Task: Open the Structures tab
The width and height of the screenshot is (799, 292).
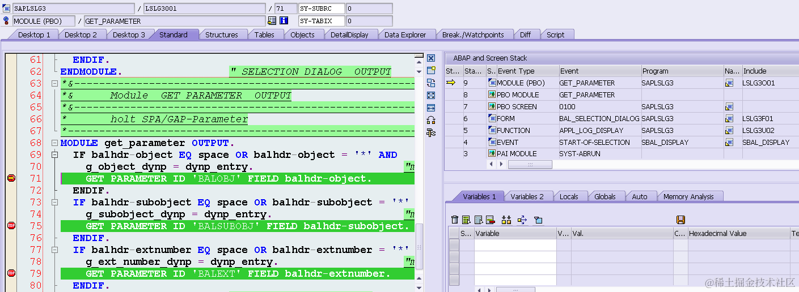Action: tap(221, 35)
